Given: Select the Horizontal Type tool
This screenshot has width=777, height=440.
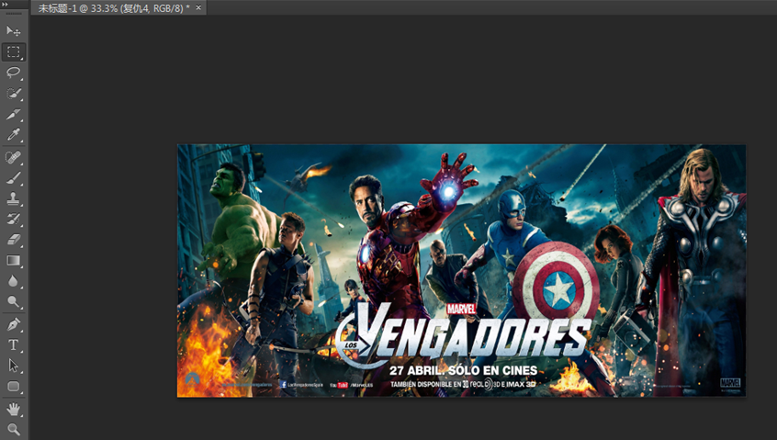Looking at the screenshot, I should coord(14,345).
